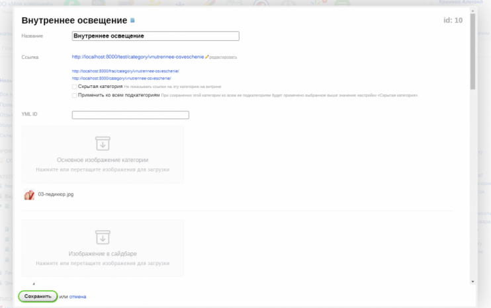
Task: Focus the YML ID input field
Action: 130,115
